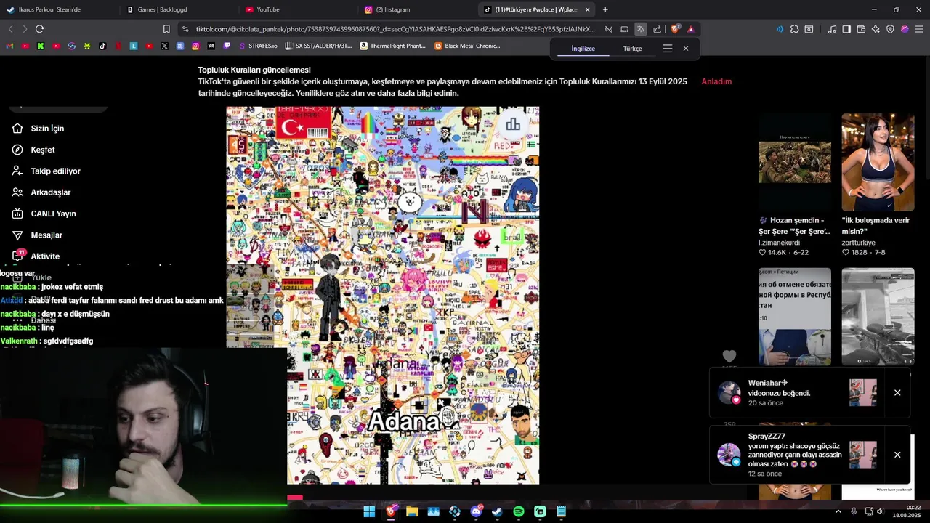Open Hozan şemdin video thumbnail

(795, 162)
